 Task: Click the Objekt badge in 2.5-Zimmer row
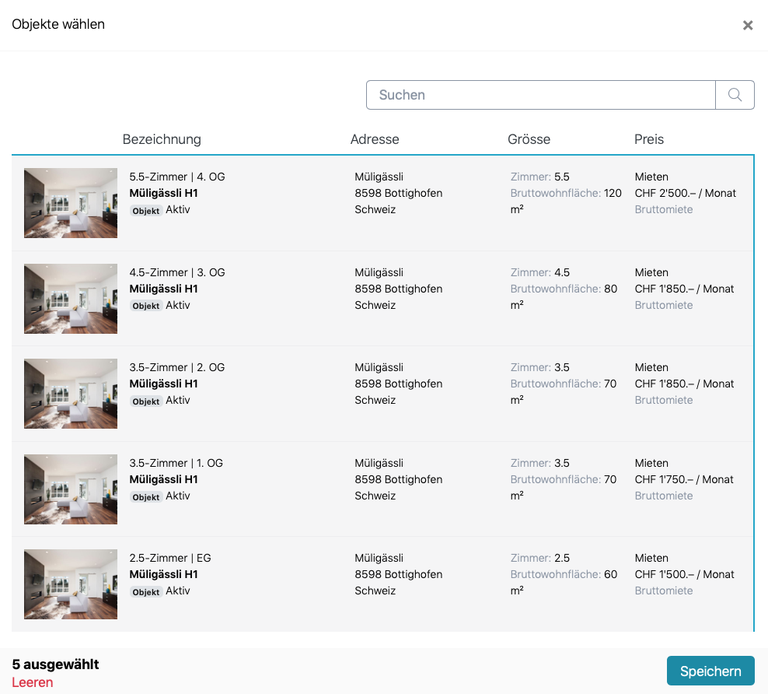pyautogui.click(x=145, y=592)
